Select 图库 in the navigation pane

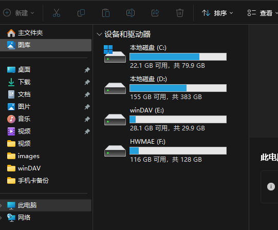[x=46, y=45]
